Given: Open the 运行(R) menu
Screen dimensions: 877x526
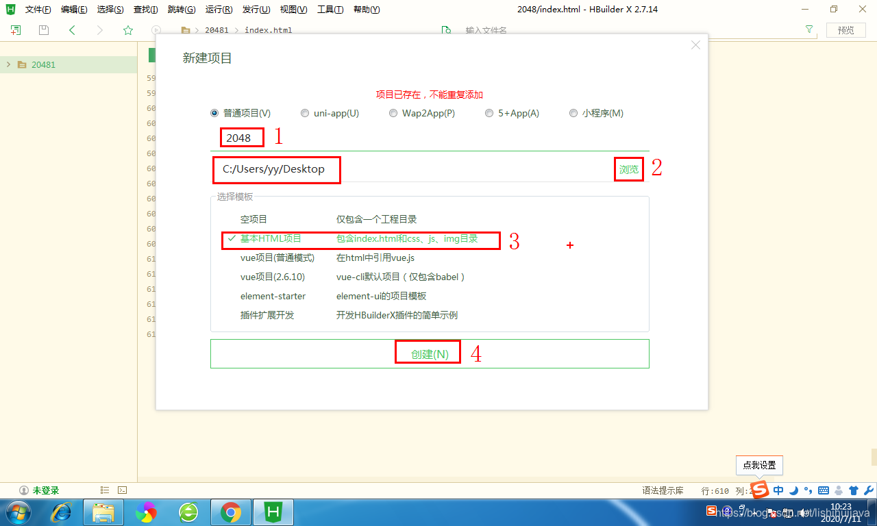Looking at the screenshot, I should [219, 10].
